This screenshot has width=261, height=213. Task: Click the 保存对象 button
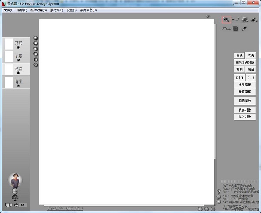click(244, 110)
